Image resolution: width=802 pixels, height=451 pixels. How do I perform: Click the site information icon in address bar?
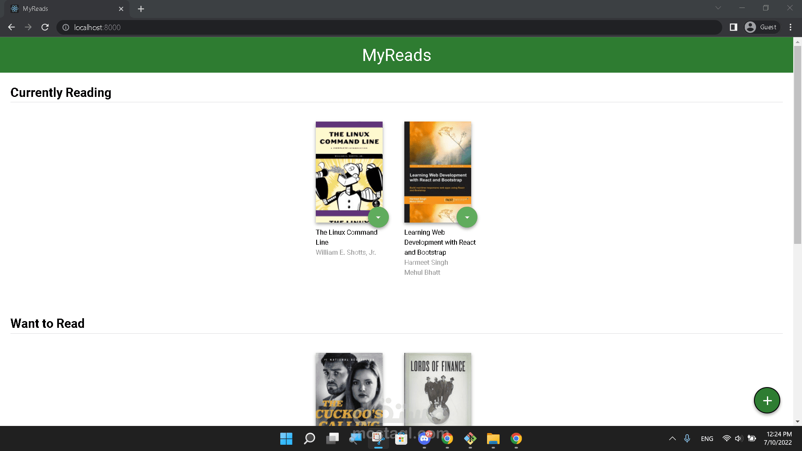coord(66,27)
